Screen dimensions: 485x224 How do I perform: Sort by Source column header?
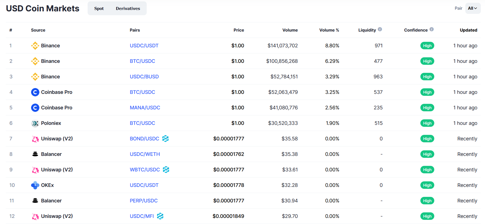click(x=38, y=30)
